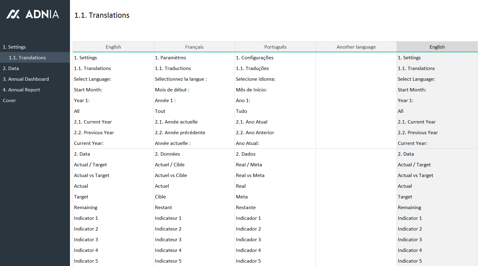Navigate to 4. Annual Report

[x=21, y=90]
